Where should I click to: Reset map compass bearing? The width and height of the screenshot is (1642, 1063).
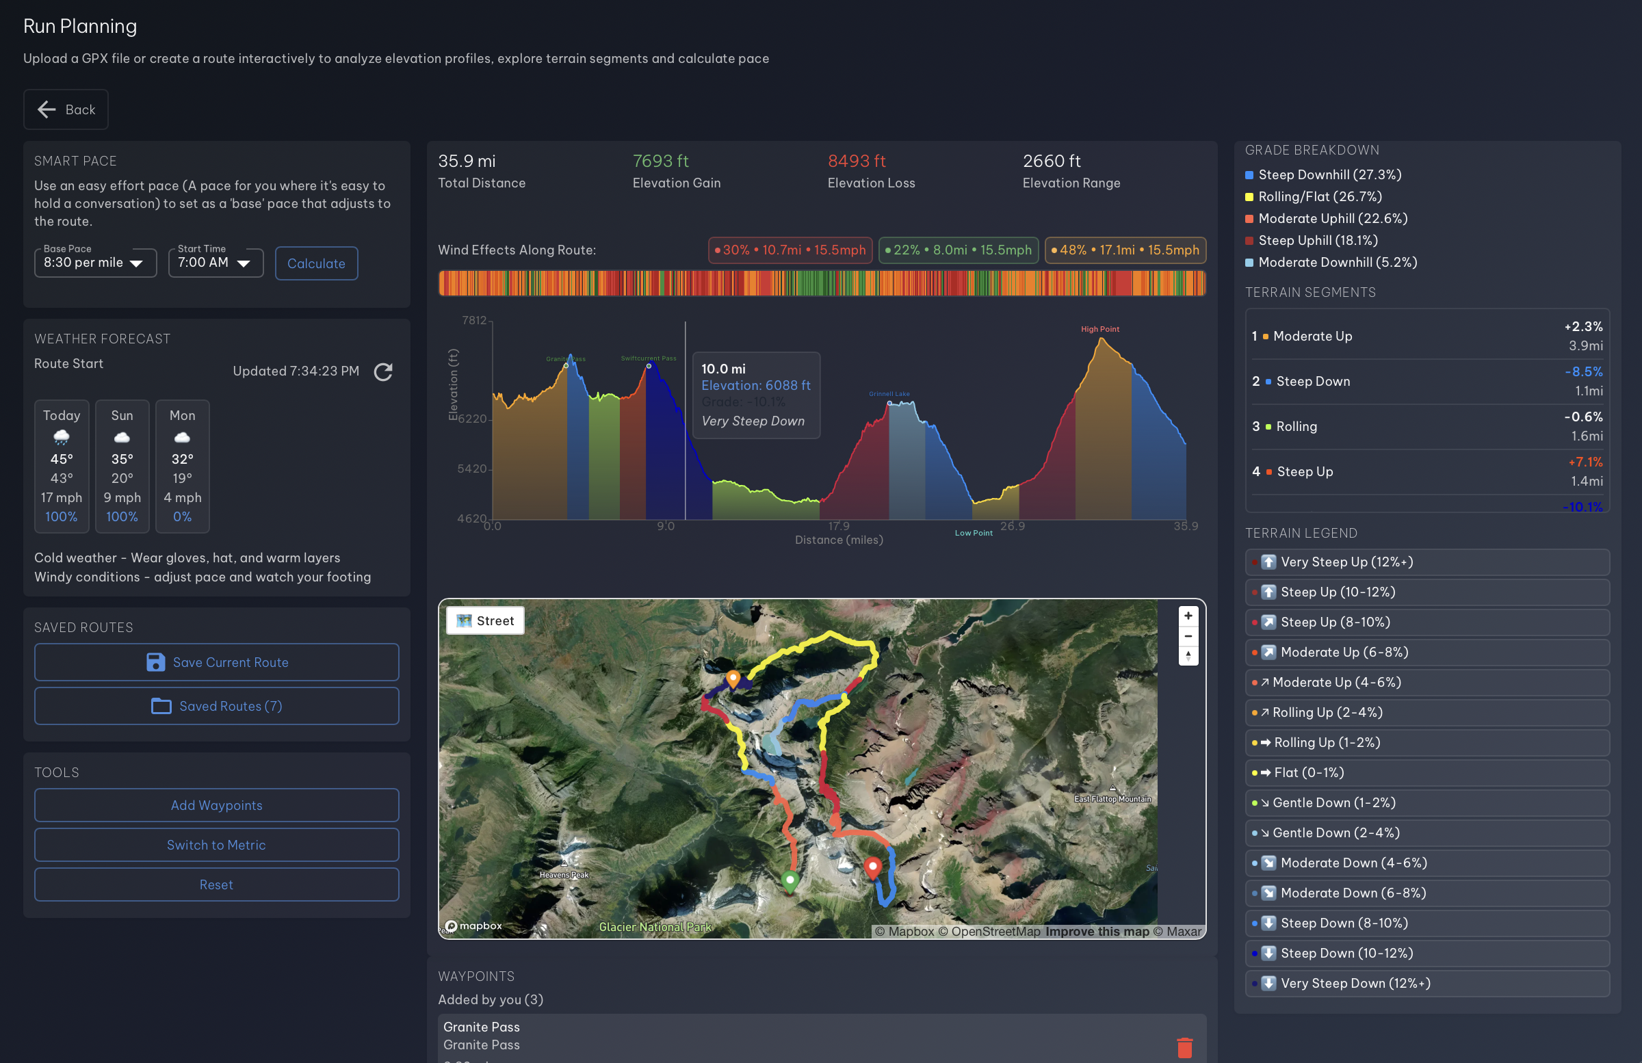pyautogui.click(x=1187, y=656)
